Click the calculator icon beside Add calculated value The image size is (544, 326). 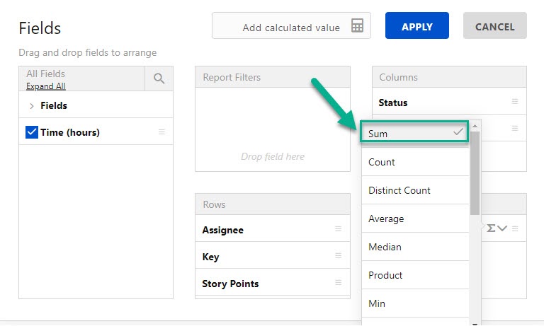point(357,26)
